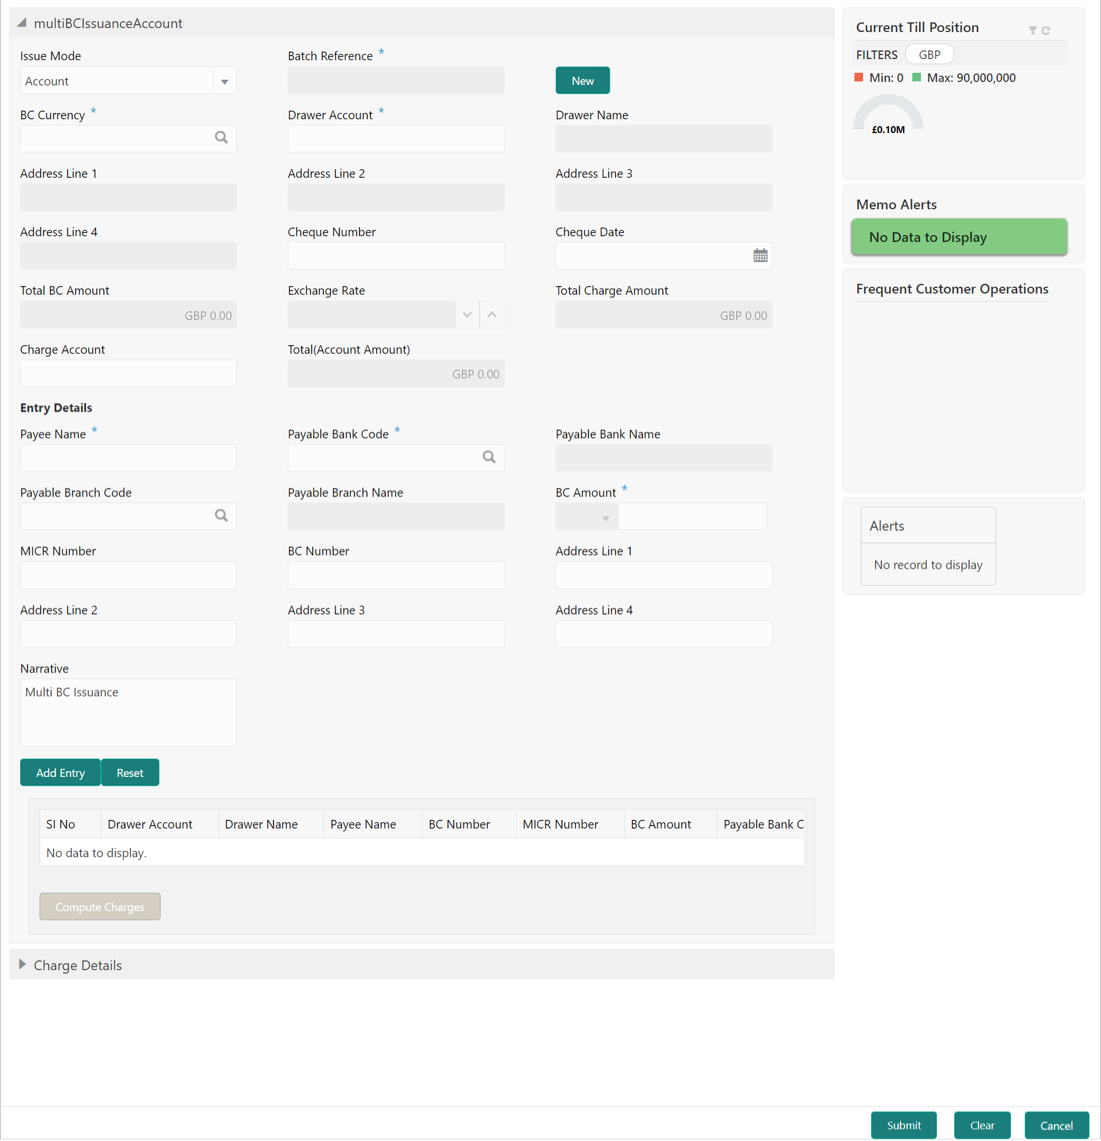Increase Exchange Rate with the up arrow

pyautogui.click(x=492, y=315)
